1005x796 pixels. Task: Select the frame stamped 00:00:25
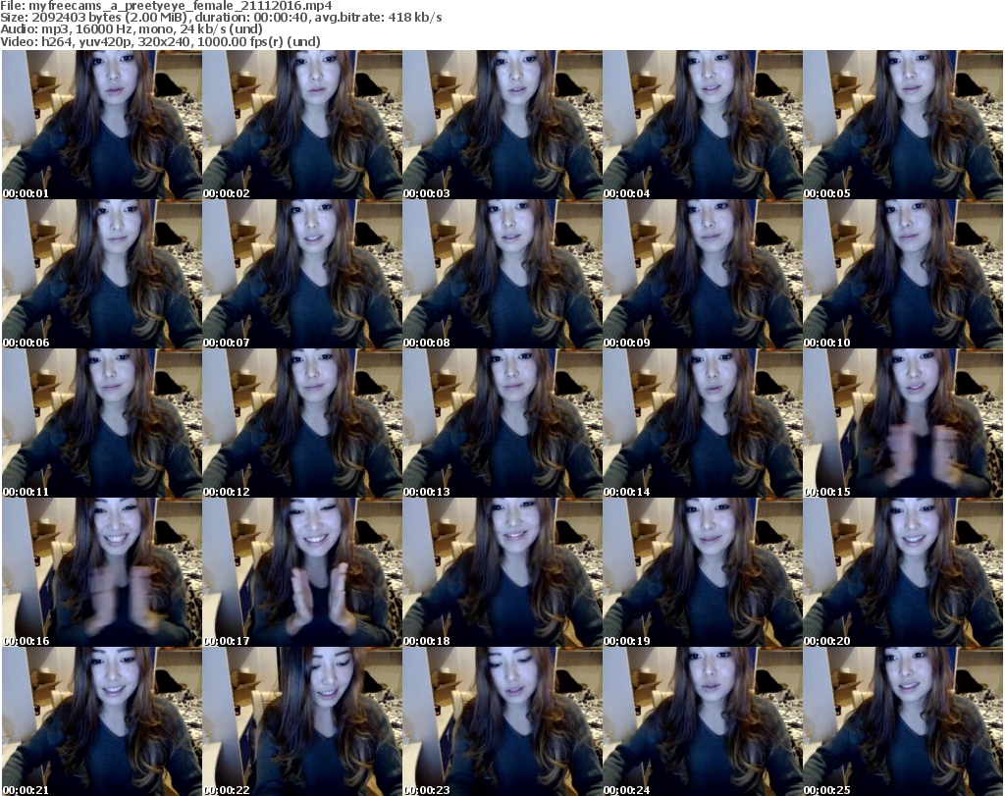[903, 721]
